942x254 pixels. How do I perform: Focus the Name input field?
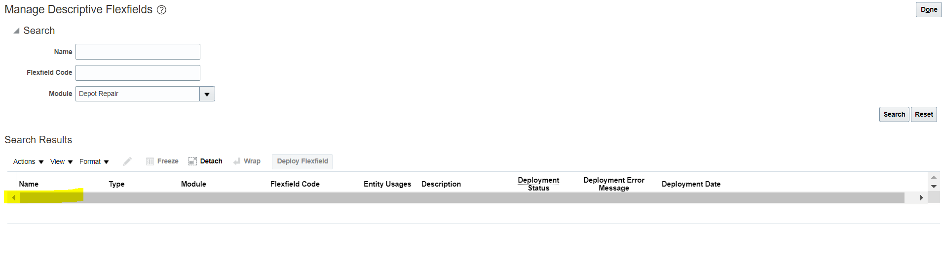138,52
